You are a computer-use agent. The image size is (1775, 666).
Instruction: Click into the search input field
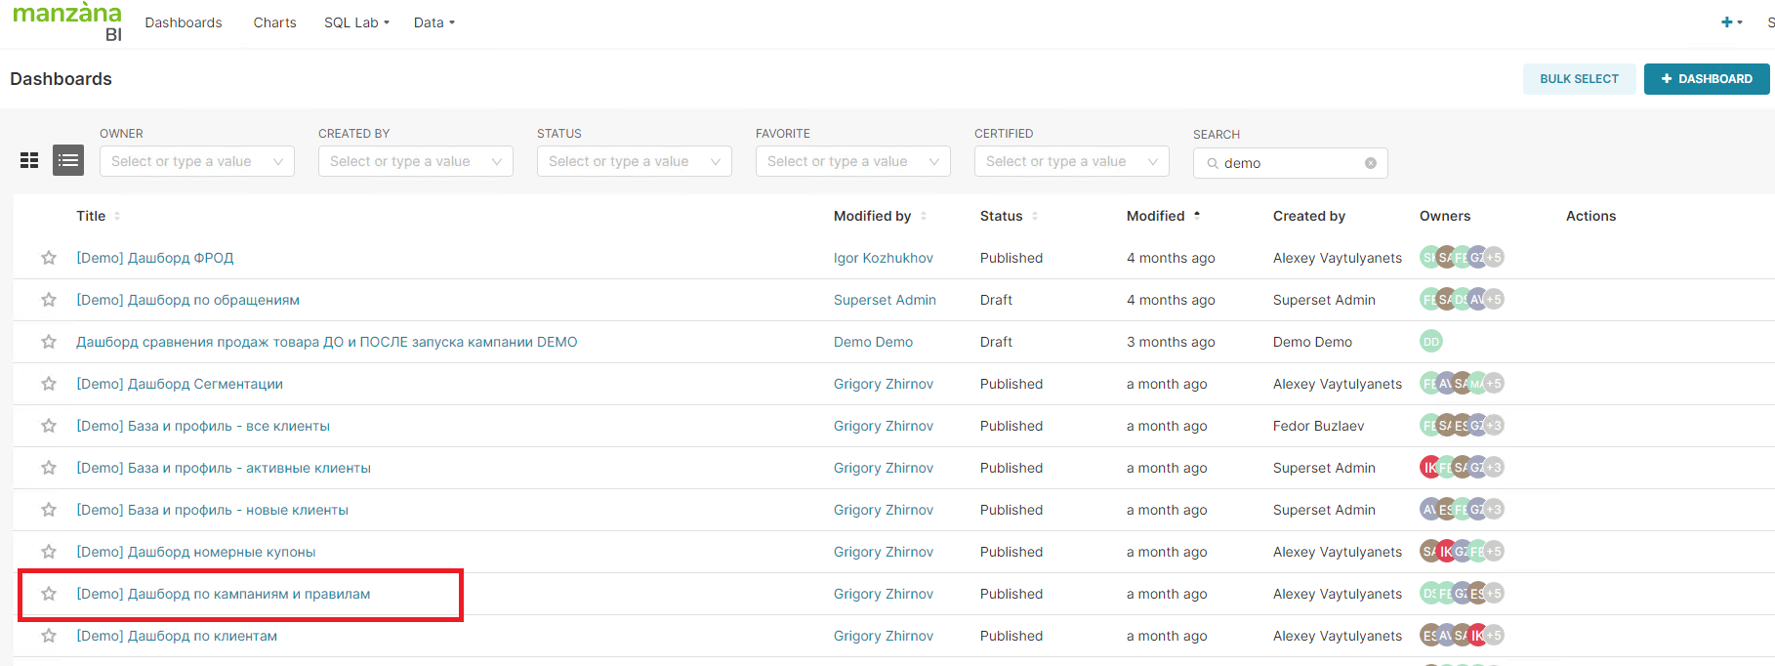click(x=1289, y=163)
